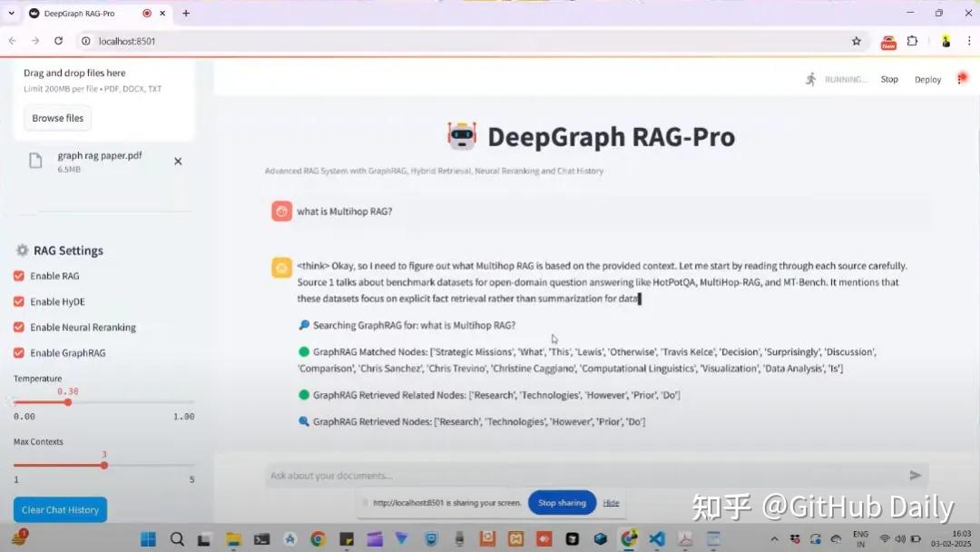Launch Chrome from the taskbar

(x=317, y=538)
